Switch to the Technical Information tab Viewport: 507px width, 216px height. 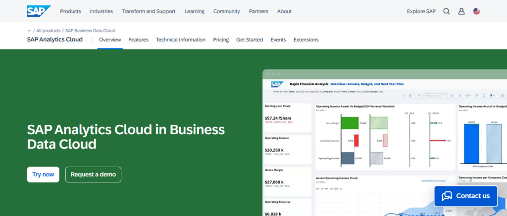coord(181,39)
